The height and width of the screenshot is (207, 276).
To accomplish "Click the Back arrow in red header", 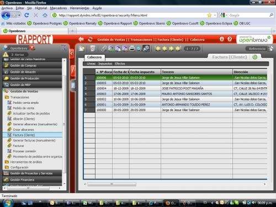I will click(x=81, y=39).
